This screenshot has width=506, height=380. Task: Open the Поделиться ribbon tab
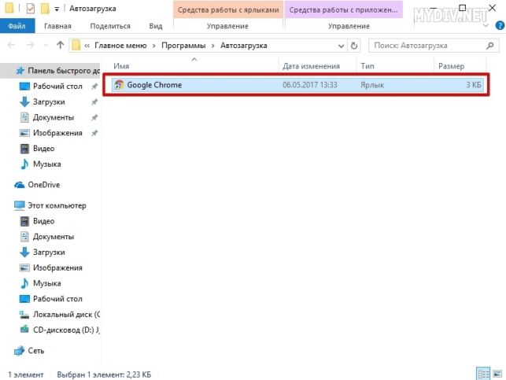[110, 26]
